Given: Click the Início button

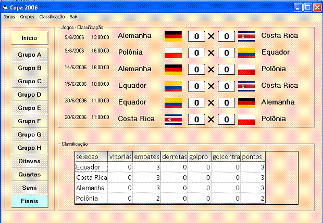Looking at the screenshot, I should point(29,38).
